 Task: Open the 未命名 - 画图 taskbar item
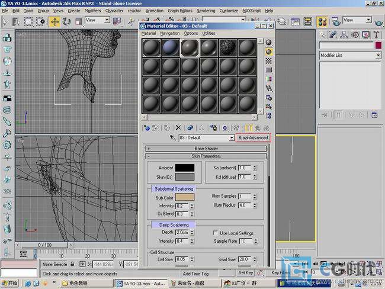[x=194, y=283]
